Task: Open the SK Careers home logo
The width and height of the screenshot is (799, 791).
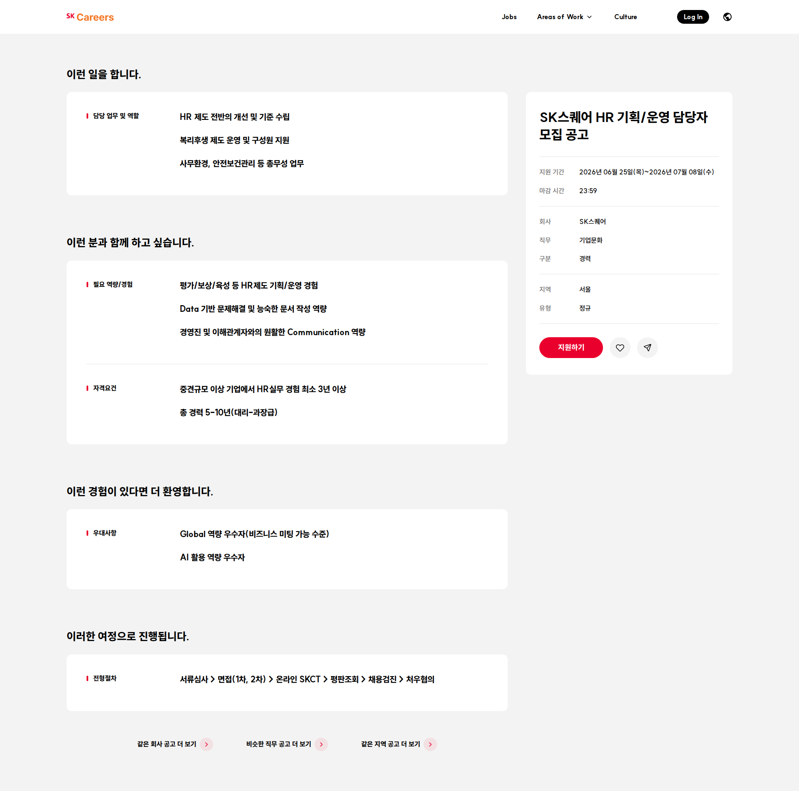Action: pos(90,17)
